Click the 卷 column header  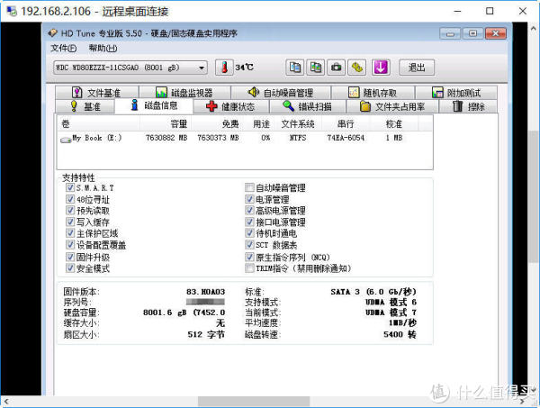point(98,123)
